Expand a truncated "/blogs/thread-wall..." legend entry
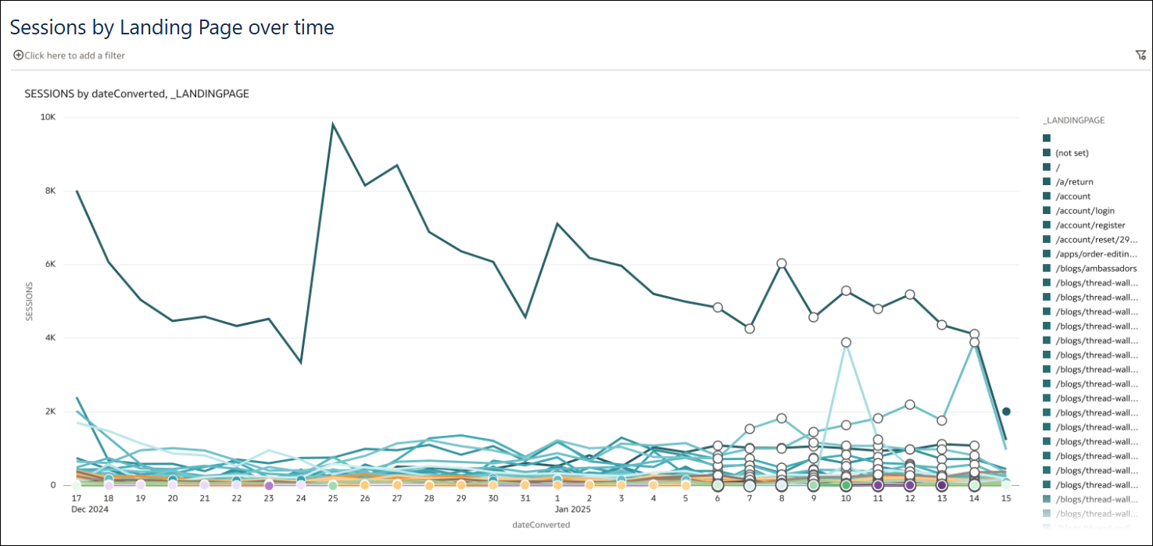This screenshot has width=1153, height=546. click(x=1096, y=282)
